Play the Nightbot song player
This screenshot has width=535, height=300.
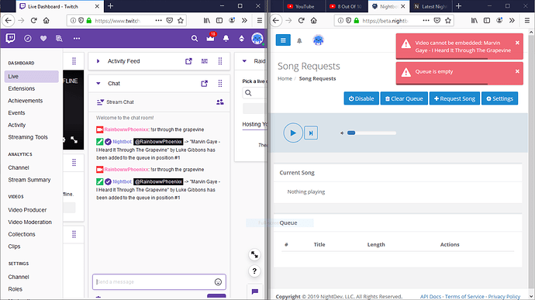click(293, 133)
